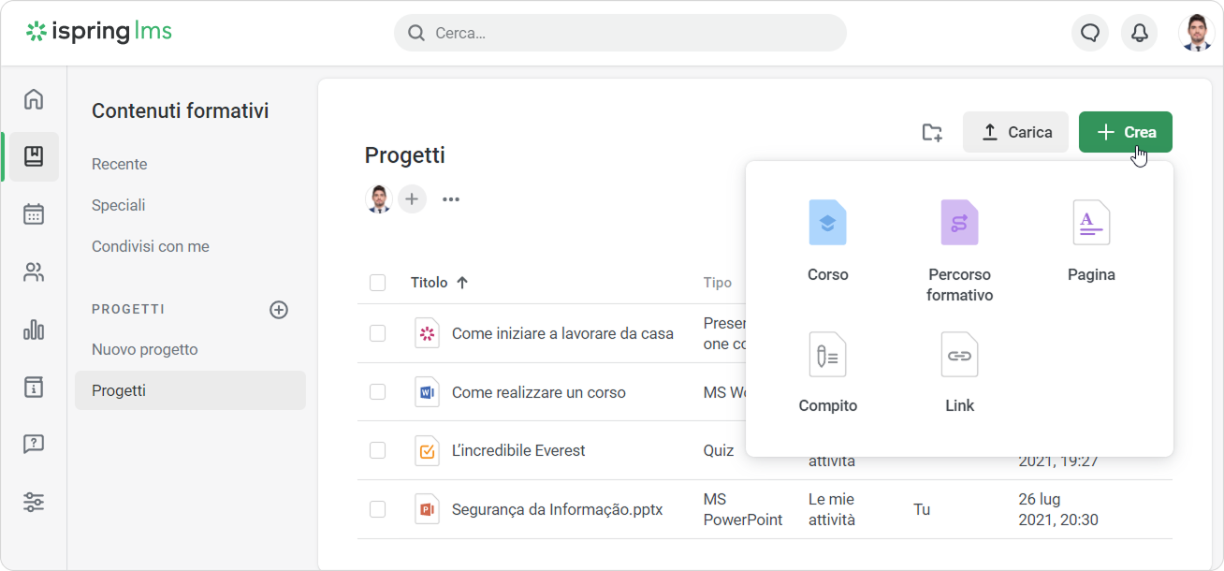Open the Calendar icon in left sidebar
Viewport: 1224px width, 571px height.
point(34,214)
